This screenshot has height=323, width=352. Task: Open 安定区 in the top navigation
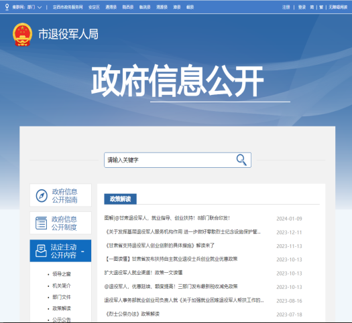tap(94, 7)
